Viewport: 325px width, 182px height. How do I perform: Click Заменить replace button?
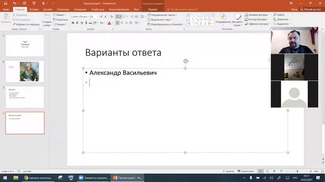[x=282, y=19]
